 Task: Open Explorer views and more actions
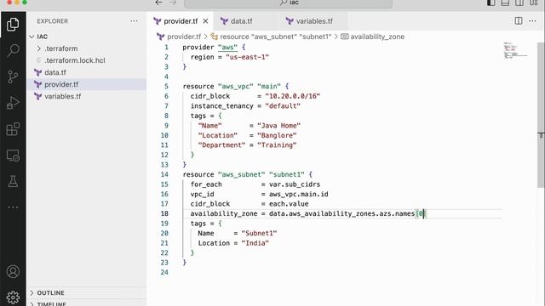click(x=134, y=21)
